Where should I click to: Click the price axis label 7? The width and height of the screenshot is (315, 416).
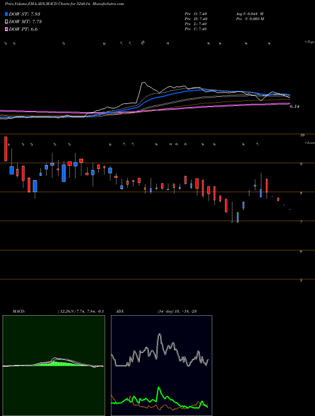point(301,222)
